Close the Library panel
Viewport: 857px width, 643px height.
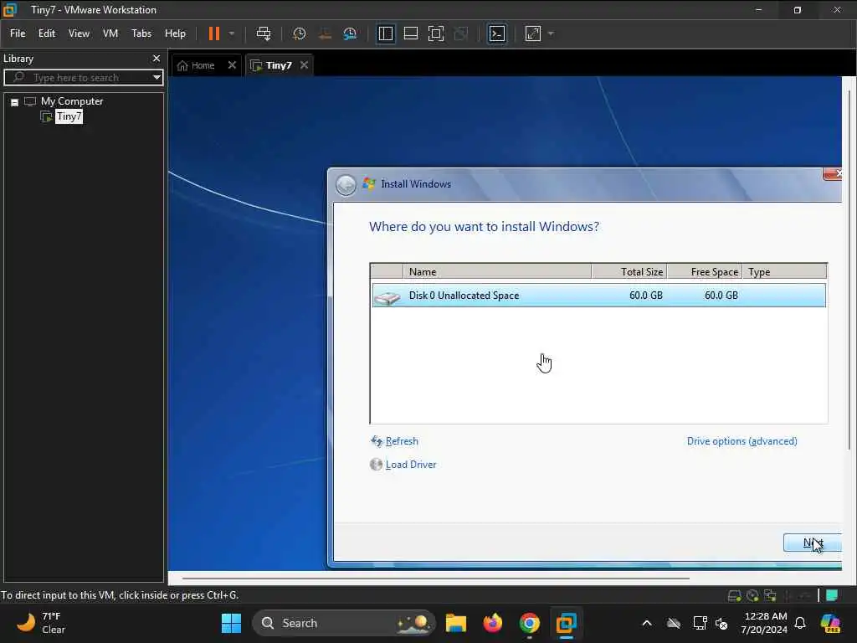pos(157,59)
